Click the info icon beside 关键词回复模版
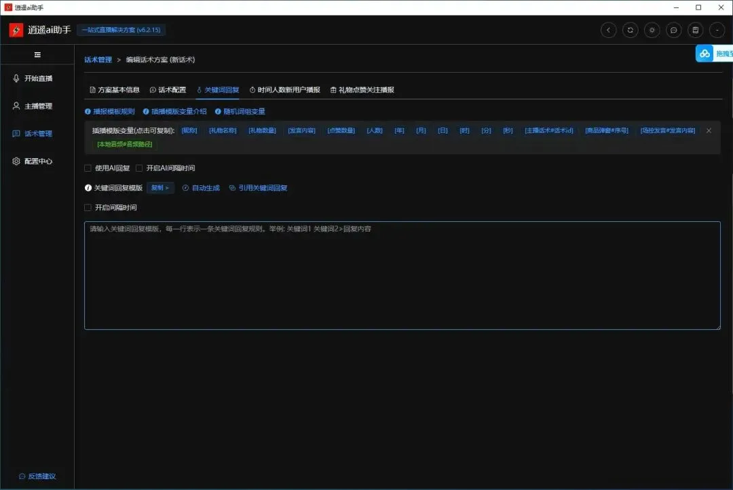This screenshot has height=490, width=733. (88, 188)
